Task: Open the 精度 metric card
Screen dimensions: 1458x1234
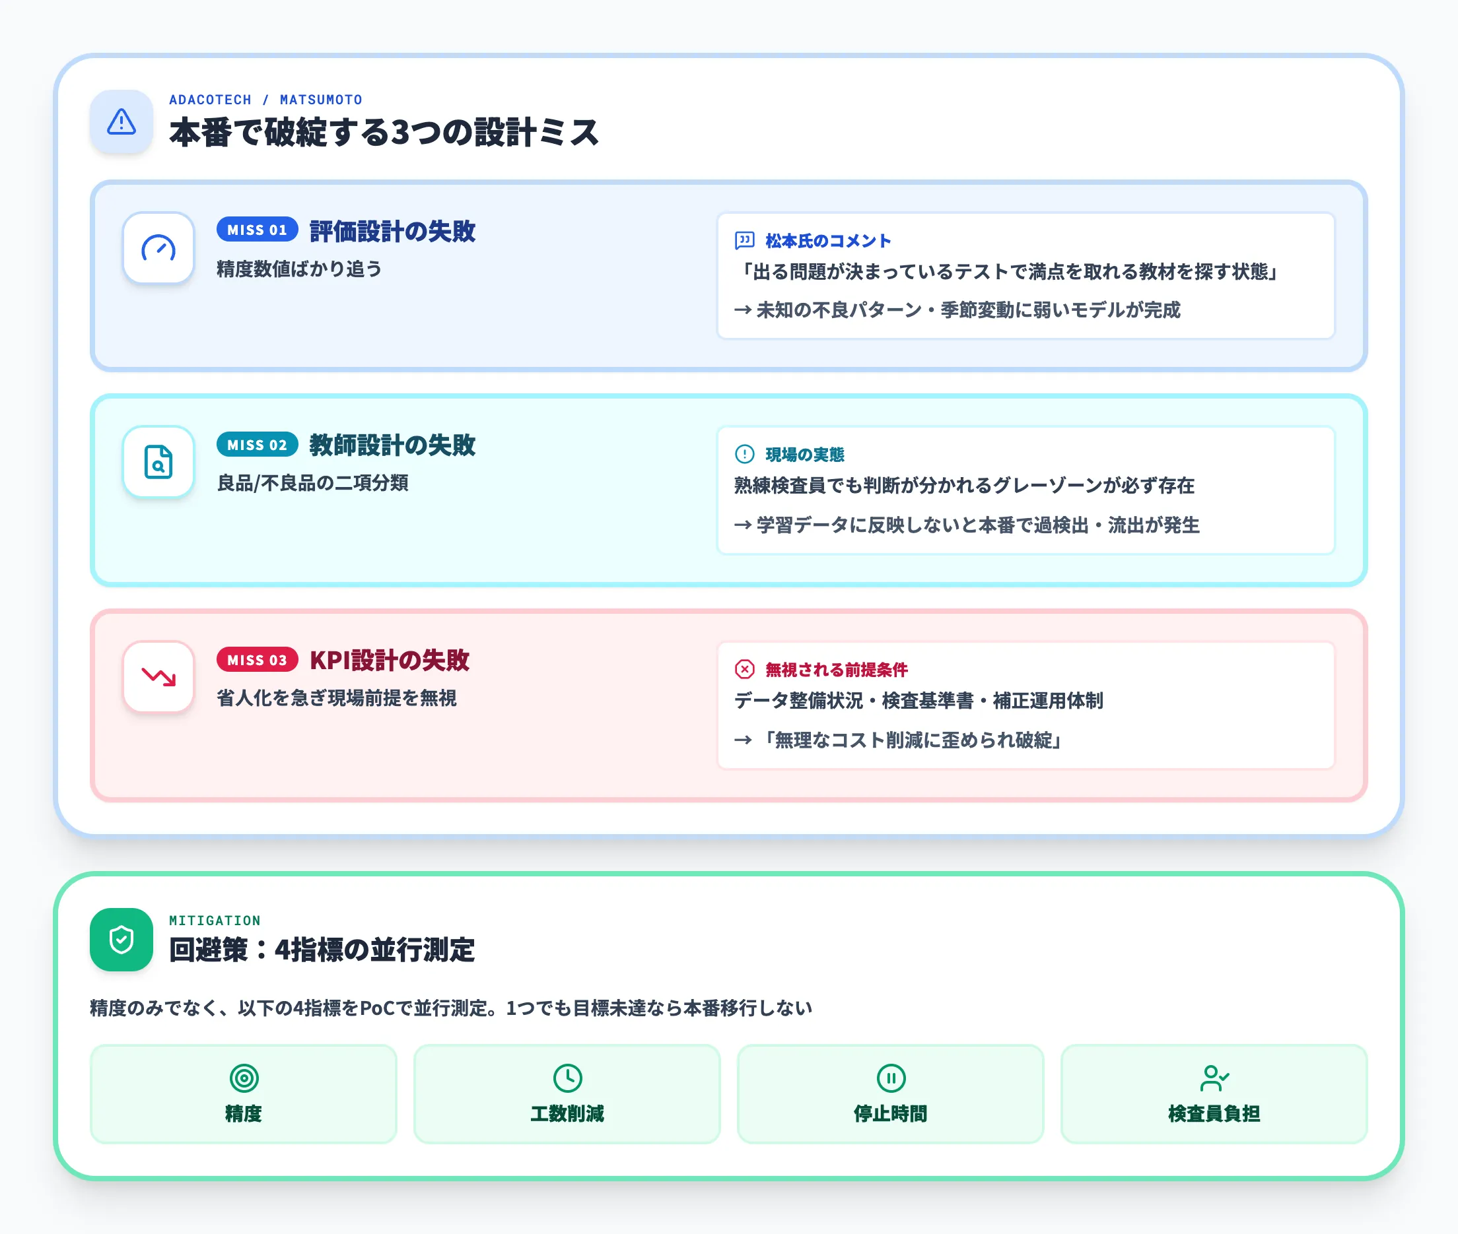Action: click(x=244, y=1094)
